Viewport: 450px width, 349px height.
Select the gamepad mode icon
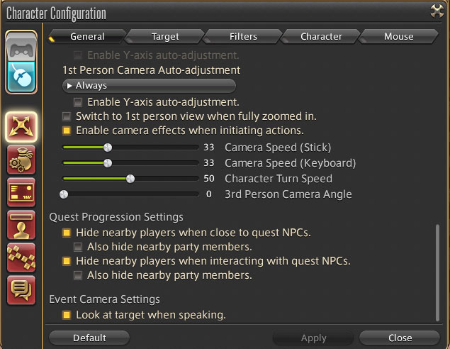pos(21,48)
